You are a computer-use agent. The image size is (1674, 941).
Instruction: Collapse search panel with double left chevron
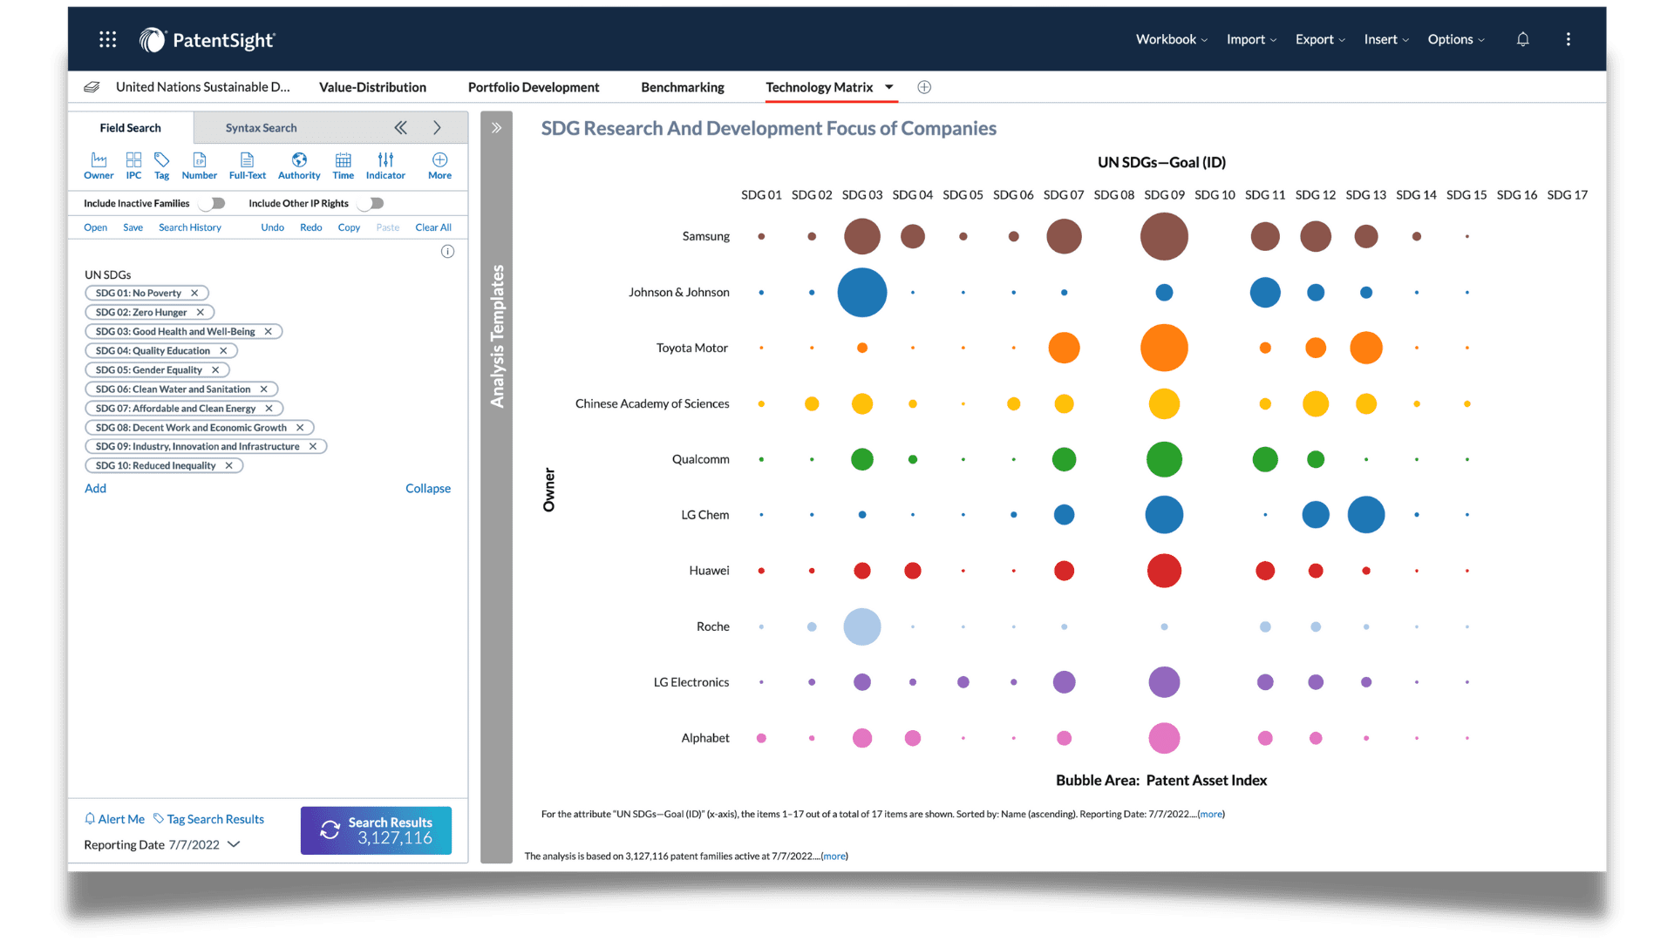tap(400, 128)
